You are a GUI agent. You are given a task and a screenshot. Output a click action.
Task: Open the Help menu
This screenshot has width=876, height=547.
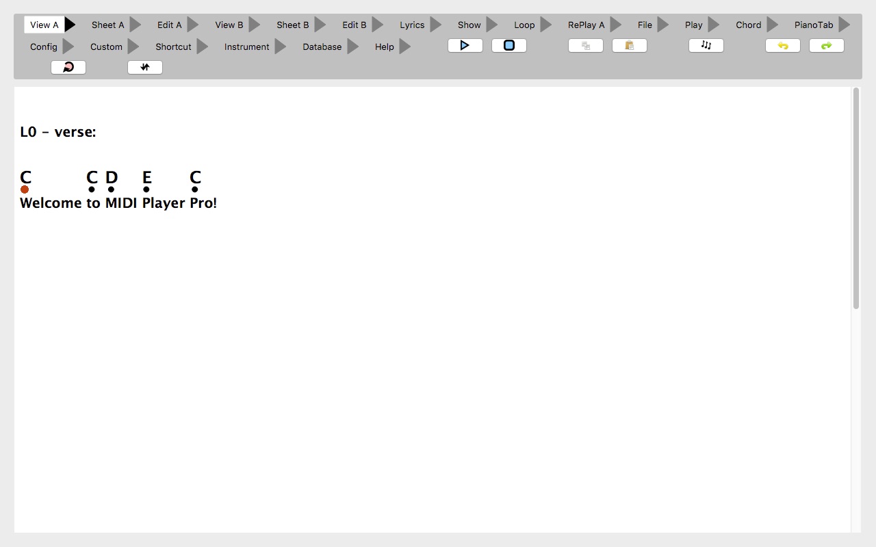385,46
